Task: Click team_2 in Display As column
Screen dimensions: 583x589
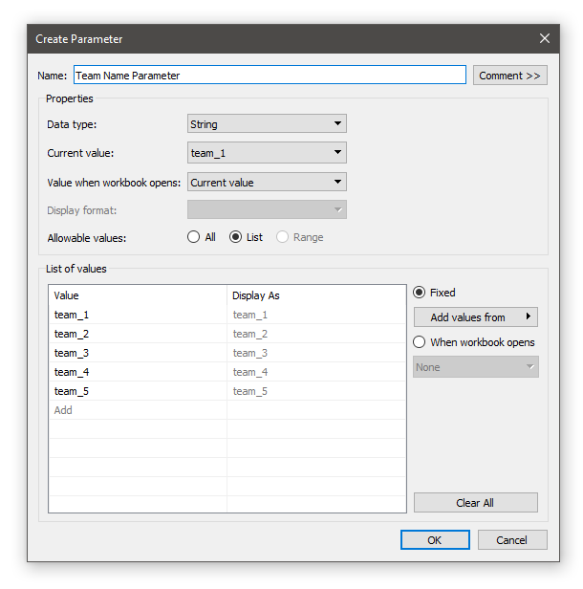Action: click(x=316, y=334)
